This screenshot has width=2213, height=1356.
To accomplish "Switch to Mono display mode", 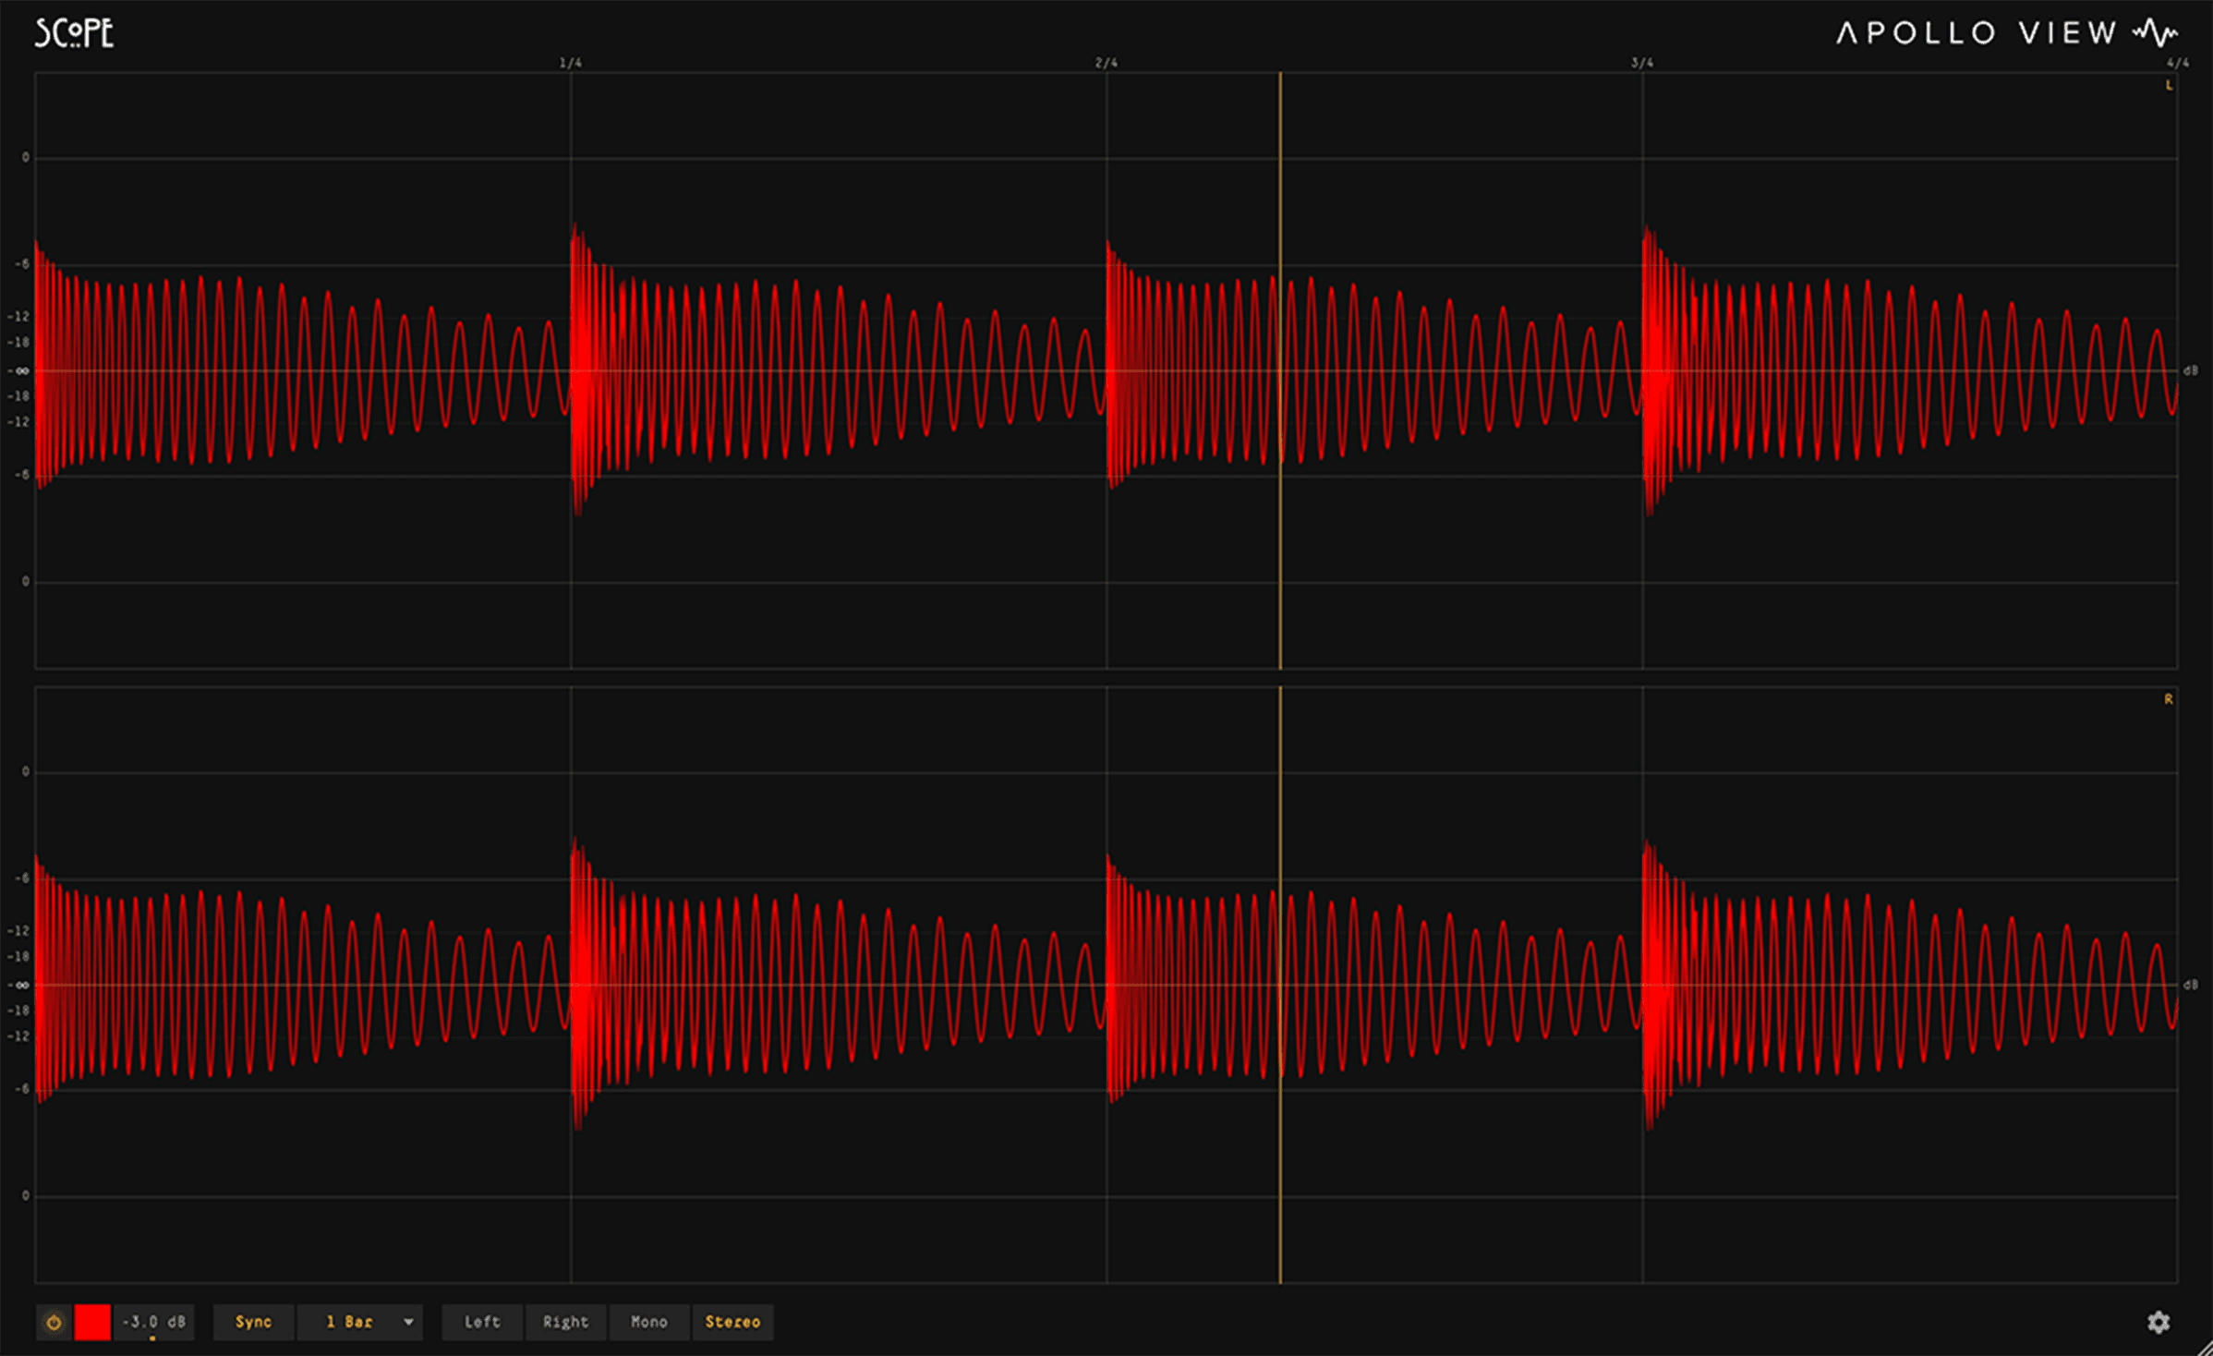I will pos(648,1322).
